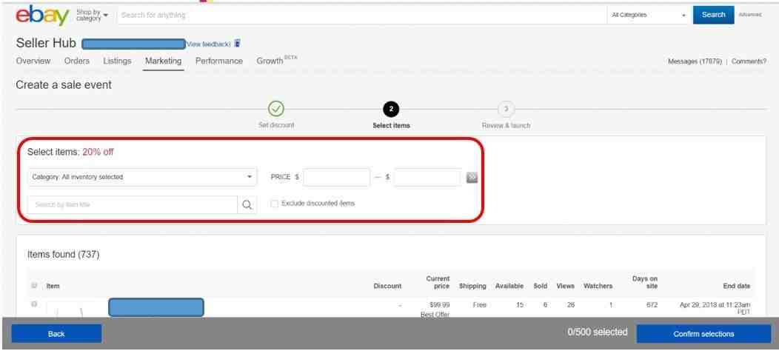
Task: Click the Sold column header
Action: tap(541, 286)
